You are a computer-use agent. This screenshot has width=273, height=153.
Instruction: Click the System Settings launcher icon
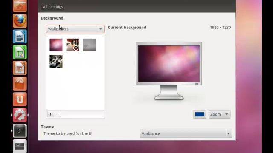pos(20,115)
